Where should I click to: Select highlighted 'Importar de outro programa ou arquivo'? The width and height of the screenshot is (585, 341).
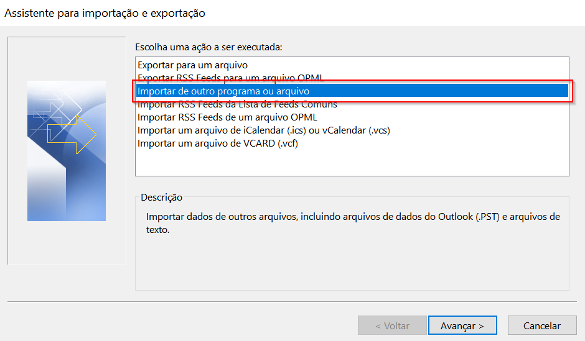click(352, 91)
